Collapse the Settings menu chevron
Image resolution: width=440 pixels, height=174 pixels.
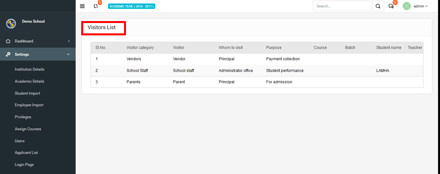[x=68, y=54]
